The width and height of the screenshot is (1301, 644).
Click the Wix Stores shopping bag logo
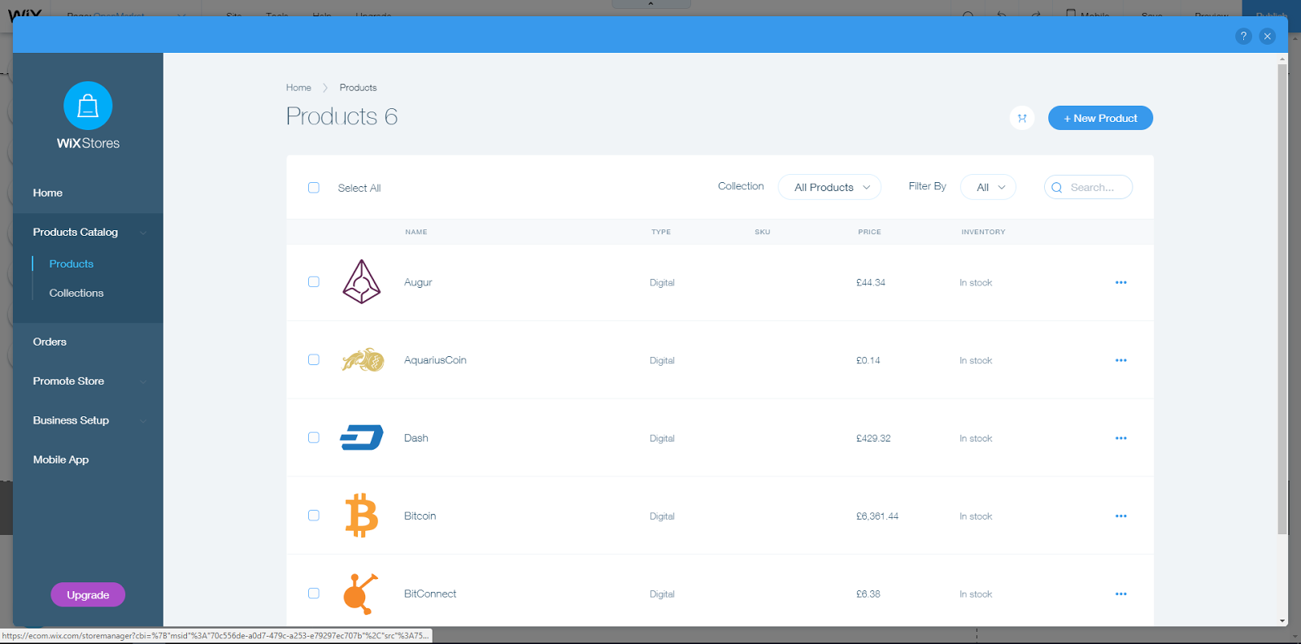click(x=88, y=106)
